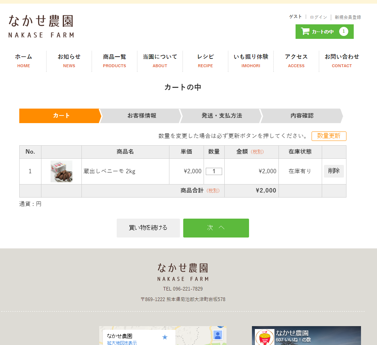
Task: Click 拡大地図を表示 map link
Action: (x=122, y=343)
